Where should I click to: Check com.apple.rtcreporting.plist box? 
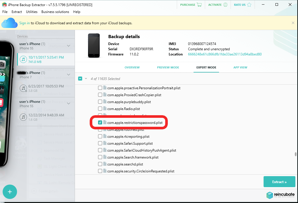click(x=100, y=136)
